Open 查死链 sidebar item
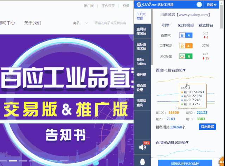The width and height of the screenshot is (225, 166). tap(142, 75)
